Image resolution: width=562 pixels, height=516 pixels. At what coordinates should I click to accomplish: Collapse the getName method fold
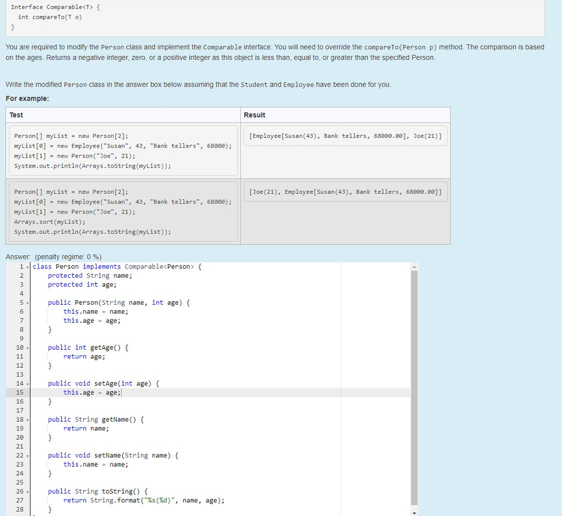pyautogui.click(x=26, y=419)
